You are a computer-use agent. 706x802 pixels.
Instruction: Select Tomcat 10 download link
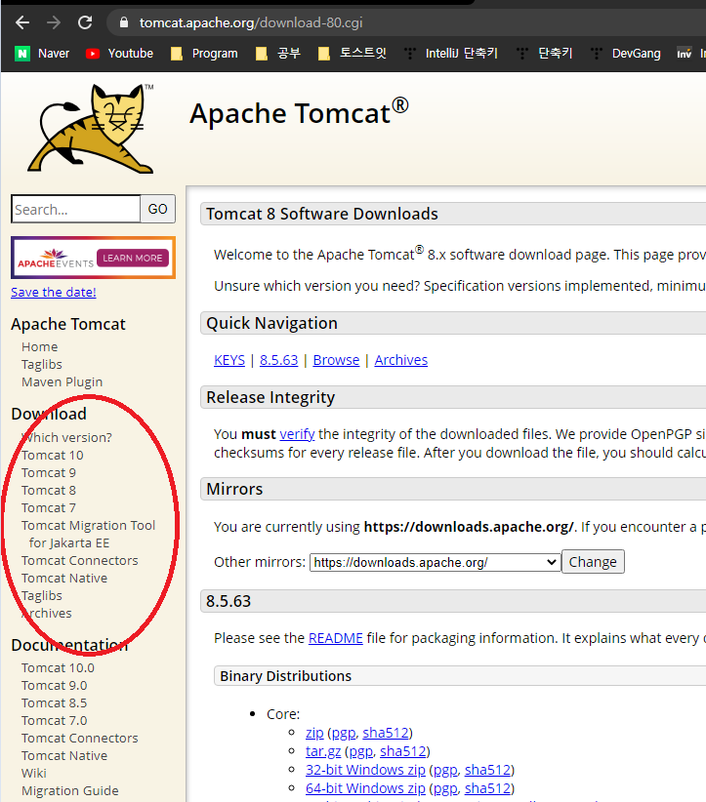[x=52, y=456]
